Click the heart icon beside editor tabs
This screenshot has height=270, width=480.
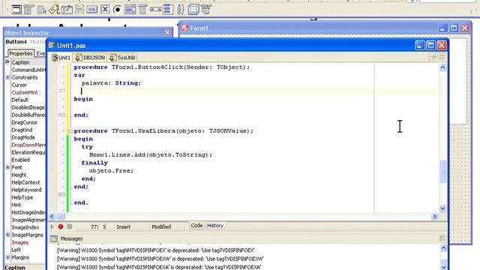(x=433, y=57)
